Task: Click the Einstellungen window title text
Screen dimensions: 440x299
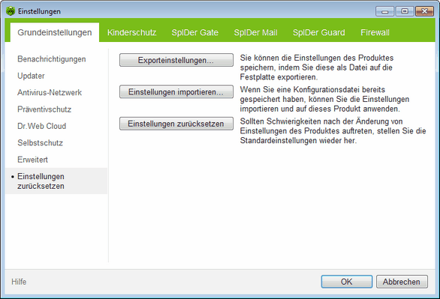Action: (x=39, y=11)
